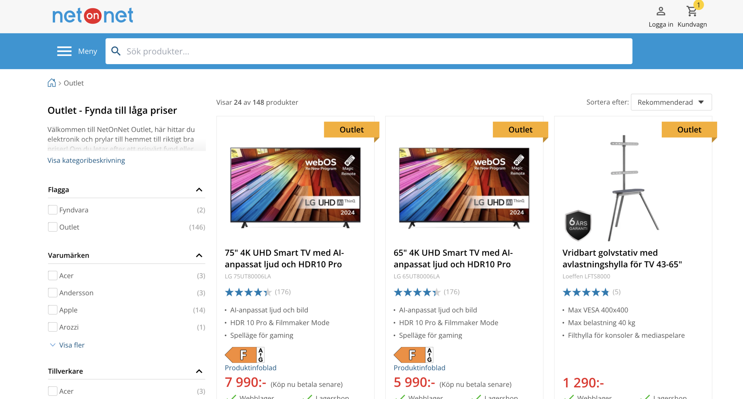Collapse the Varumärken filter section
Screen dimensions: 743x399
[199, 255]
